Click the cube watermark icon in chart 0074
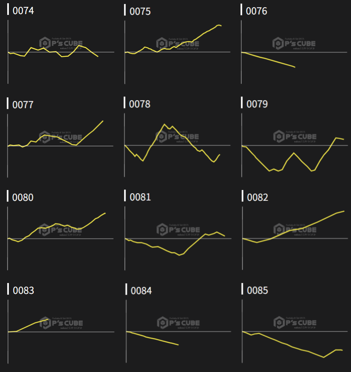This screenshot has height=372, width=351. (x=45, y=43)
